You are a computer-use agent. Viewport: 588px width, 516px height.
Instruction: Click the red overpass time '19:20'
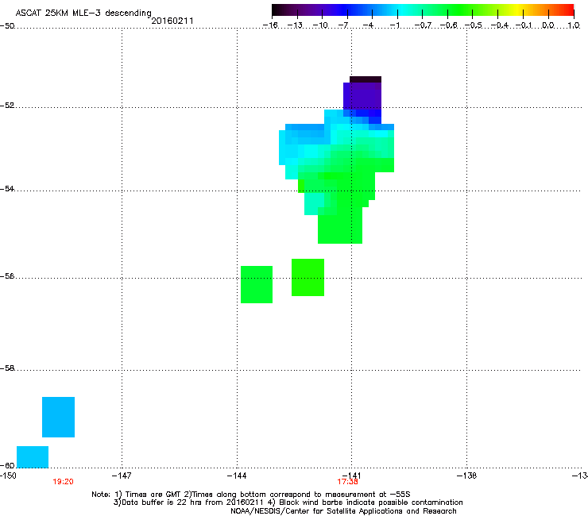[x=63, y=482]
